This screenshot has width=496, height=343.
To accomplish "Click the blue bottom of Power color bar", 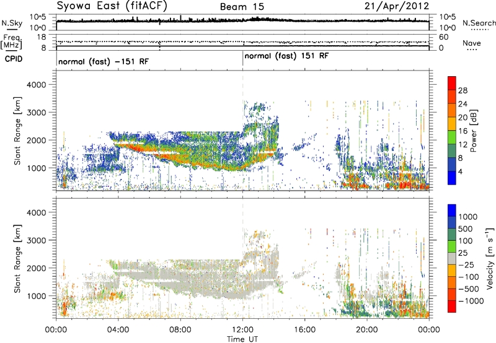I will click(452, 178).
